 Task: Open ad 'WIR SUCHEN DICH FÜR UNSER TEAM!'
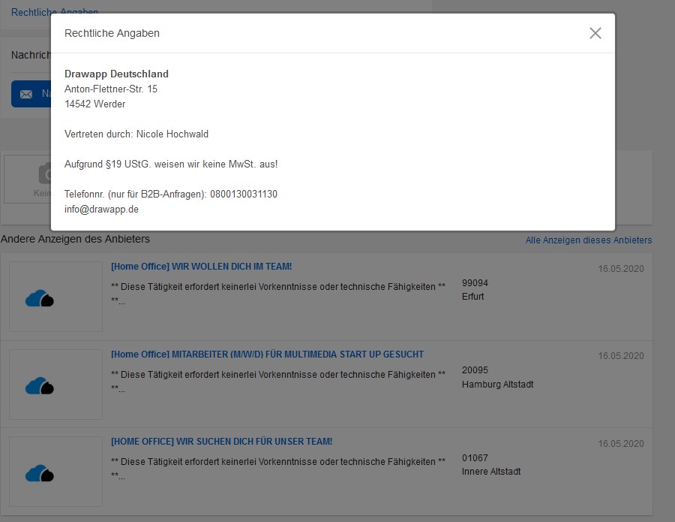pos(222,442)
